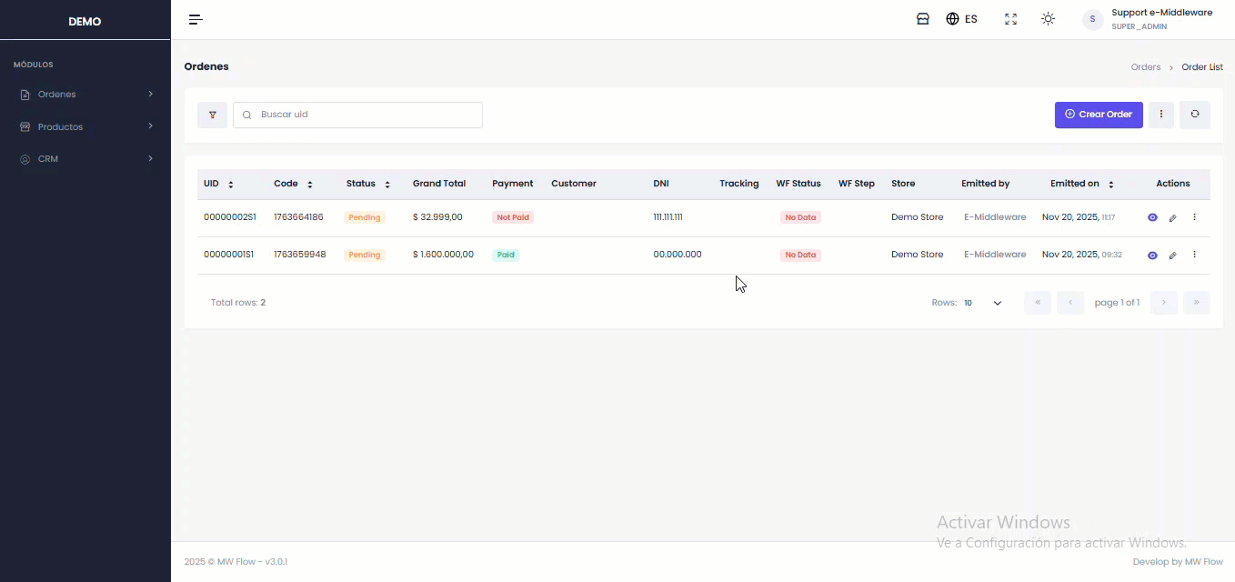Screen dimensions: 1235x582
Task: Click edit pencil for order 1763664186
Action: pos(1172,218)
